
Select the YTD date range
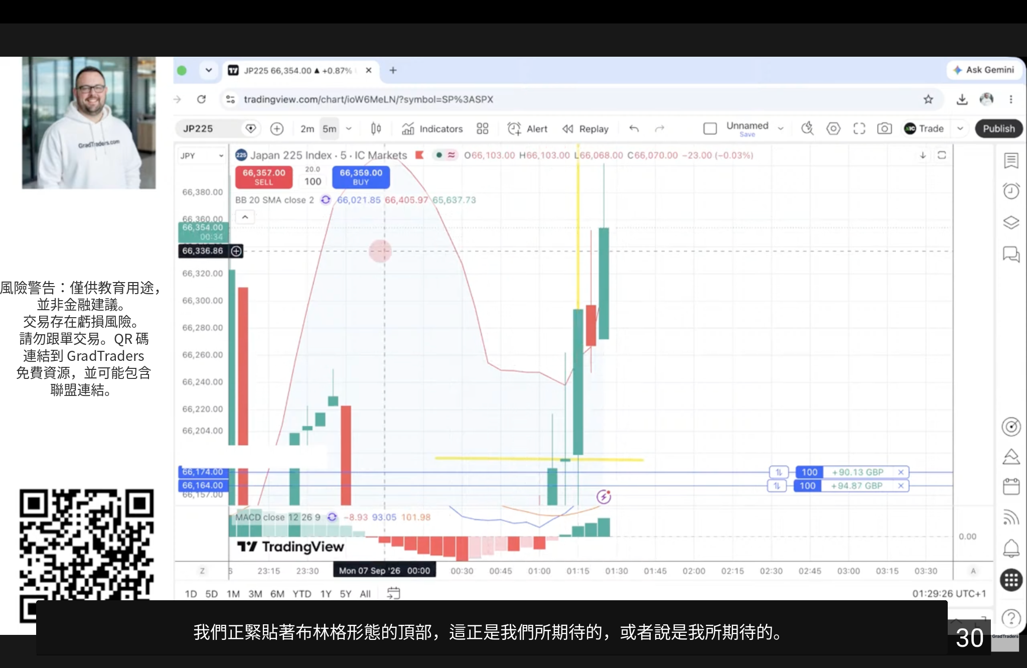click(x=302, y=594)
